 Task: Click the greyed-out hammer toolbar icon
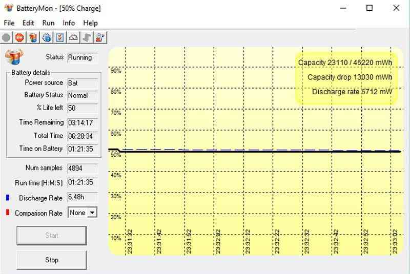click(x=87, y=37)
